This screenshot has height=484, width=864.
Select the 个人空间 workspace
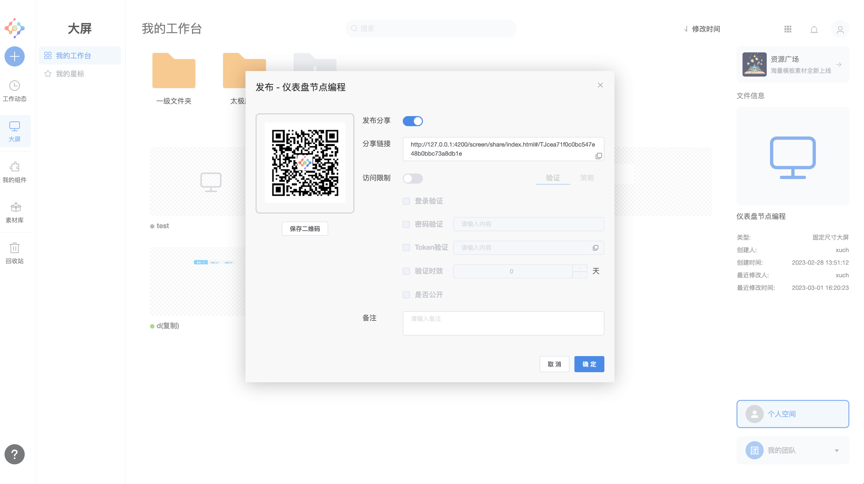tap(793, 413)
